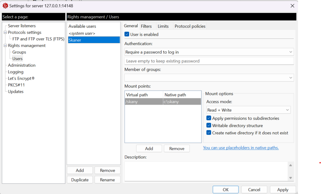
Task: Close the server settings window
Action: [x=292, y=6]
